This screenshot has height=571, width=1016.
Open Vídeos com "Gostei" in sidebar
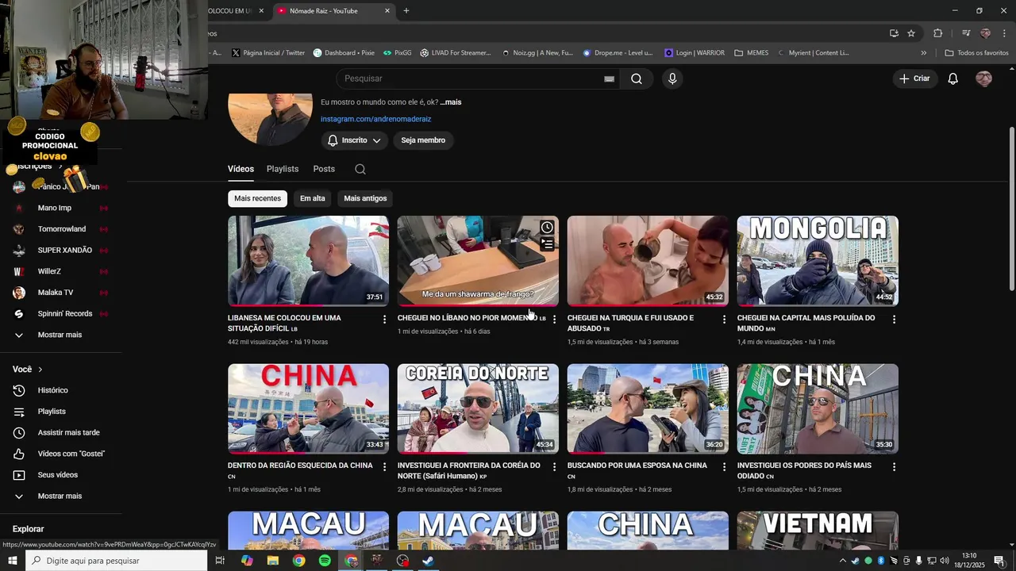click(71, 454)
